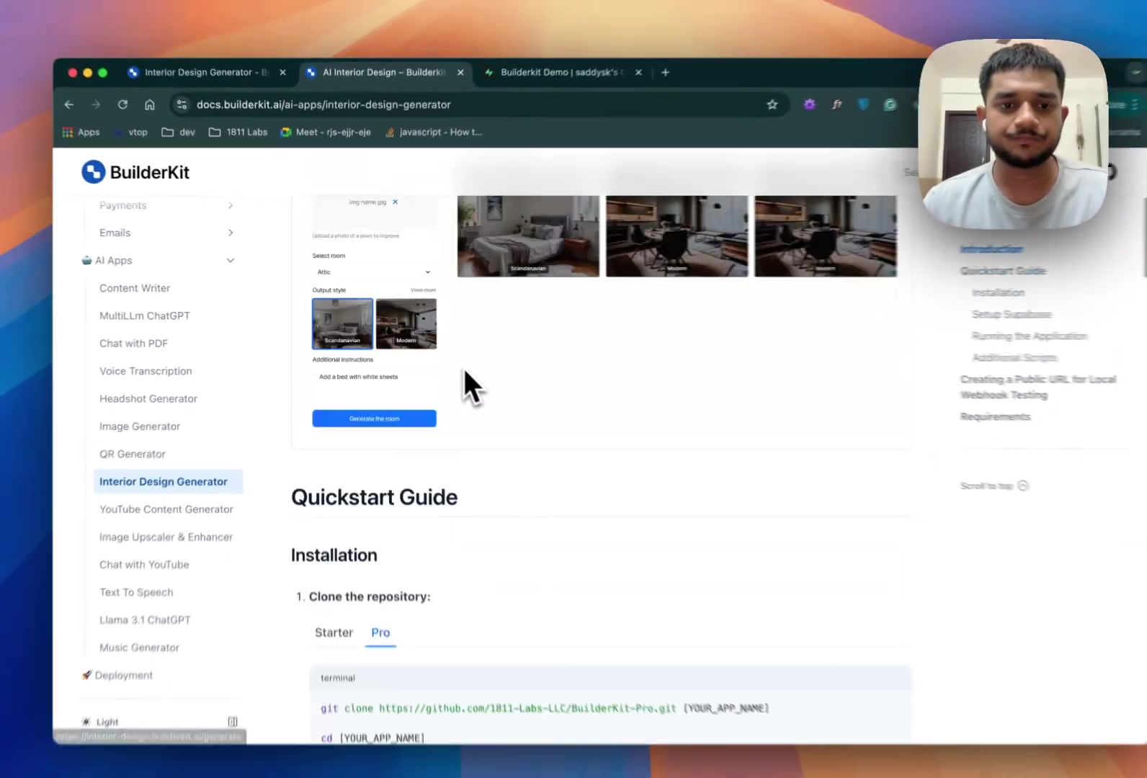Open the Scandanavian bedroom result image
Viewport: 1147px width, 778px height.
tap(528, 236)
